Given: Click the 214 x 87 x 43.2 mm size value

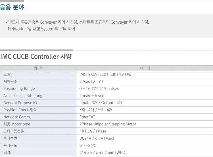Looking at the screenshot, I should pos(103,153).
